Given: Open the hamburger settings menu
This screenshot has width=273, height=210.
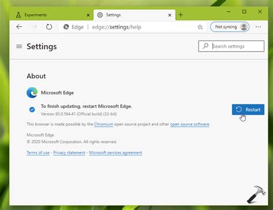Looking at the screenshot, I should point(19,46).
